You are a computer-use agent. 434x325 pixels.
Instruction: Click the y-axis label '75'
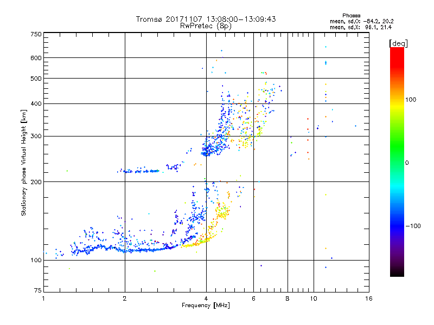coord(38,290)
